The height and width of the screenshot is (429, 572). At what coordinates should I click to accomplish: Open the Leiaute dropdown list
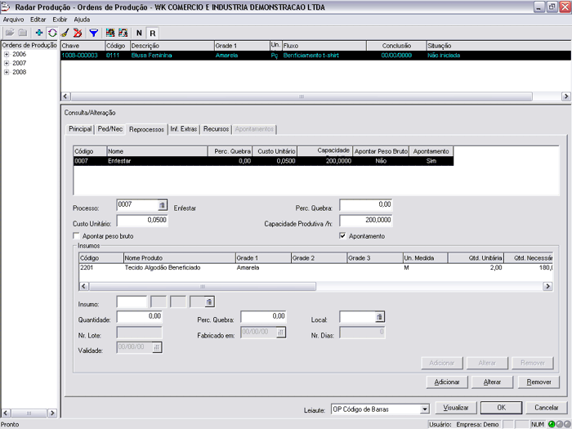click(x=424, y=409)
